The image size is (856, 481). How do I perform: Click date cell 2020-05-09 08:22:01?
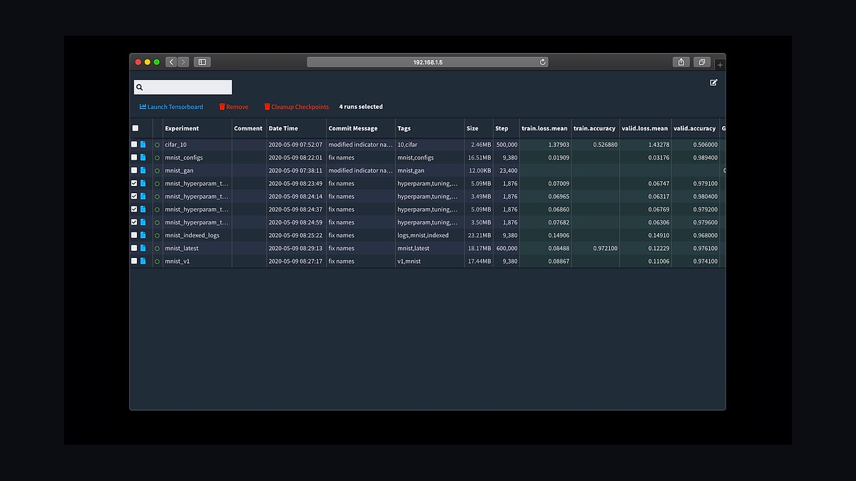tap(295, 157)
